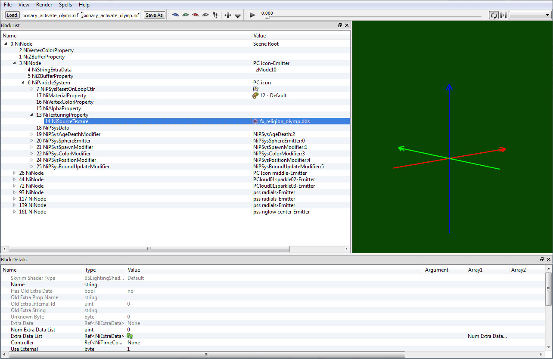Select 17 NiMaterialProperty row
This screenshot has height=359, width=553.
175,96
